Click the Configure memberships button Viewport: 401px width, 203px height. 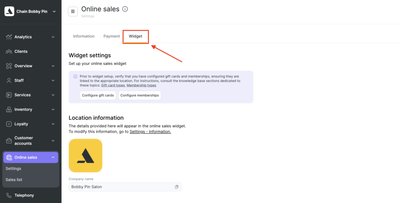140,95
